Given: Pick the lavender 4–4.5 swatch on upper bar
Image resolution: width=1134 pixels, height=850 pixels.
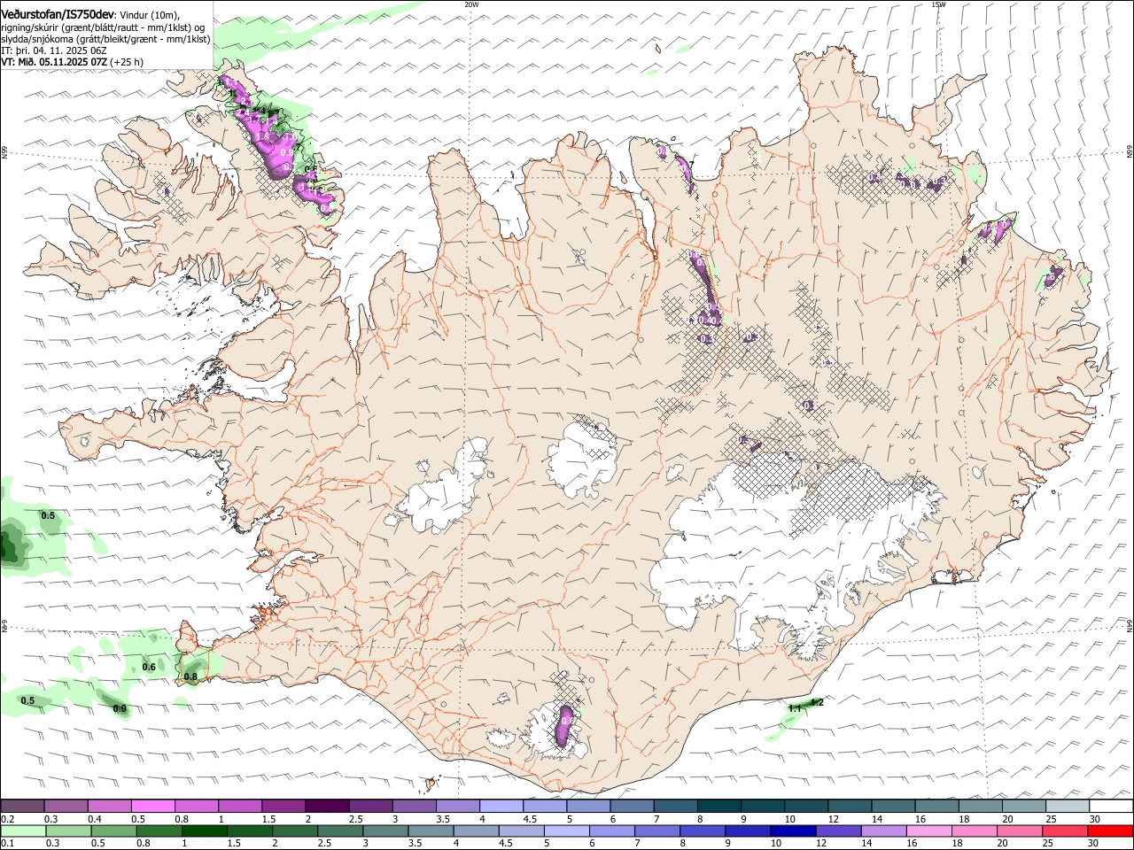Looking at the screenshot, I should [501, 807].
